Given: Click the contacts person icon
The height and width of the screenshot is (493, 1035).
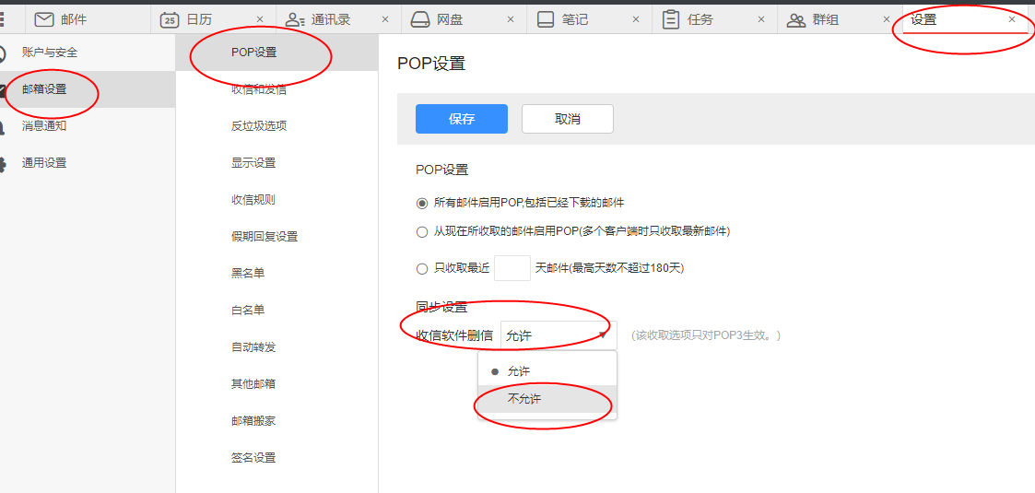Looking at the screenshot, I should 295,19.
